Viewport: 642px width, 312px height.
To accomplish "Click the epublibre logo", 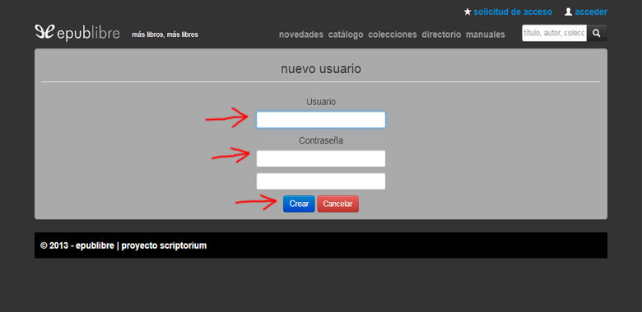I will click(x=77, y=33).
